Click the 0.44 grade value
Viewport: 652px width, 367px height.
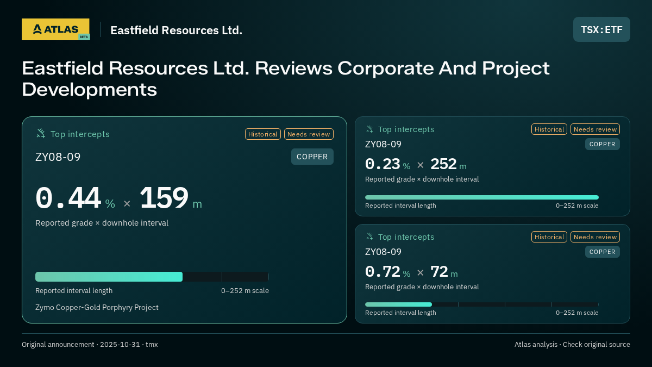(68, 198)
